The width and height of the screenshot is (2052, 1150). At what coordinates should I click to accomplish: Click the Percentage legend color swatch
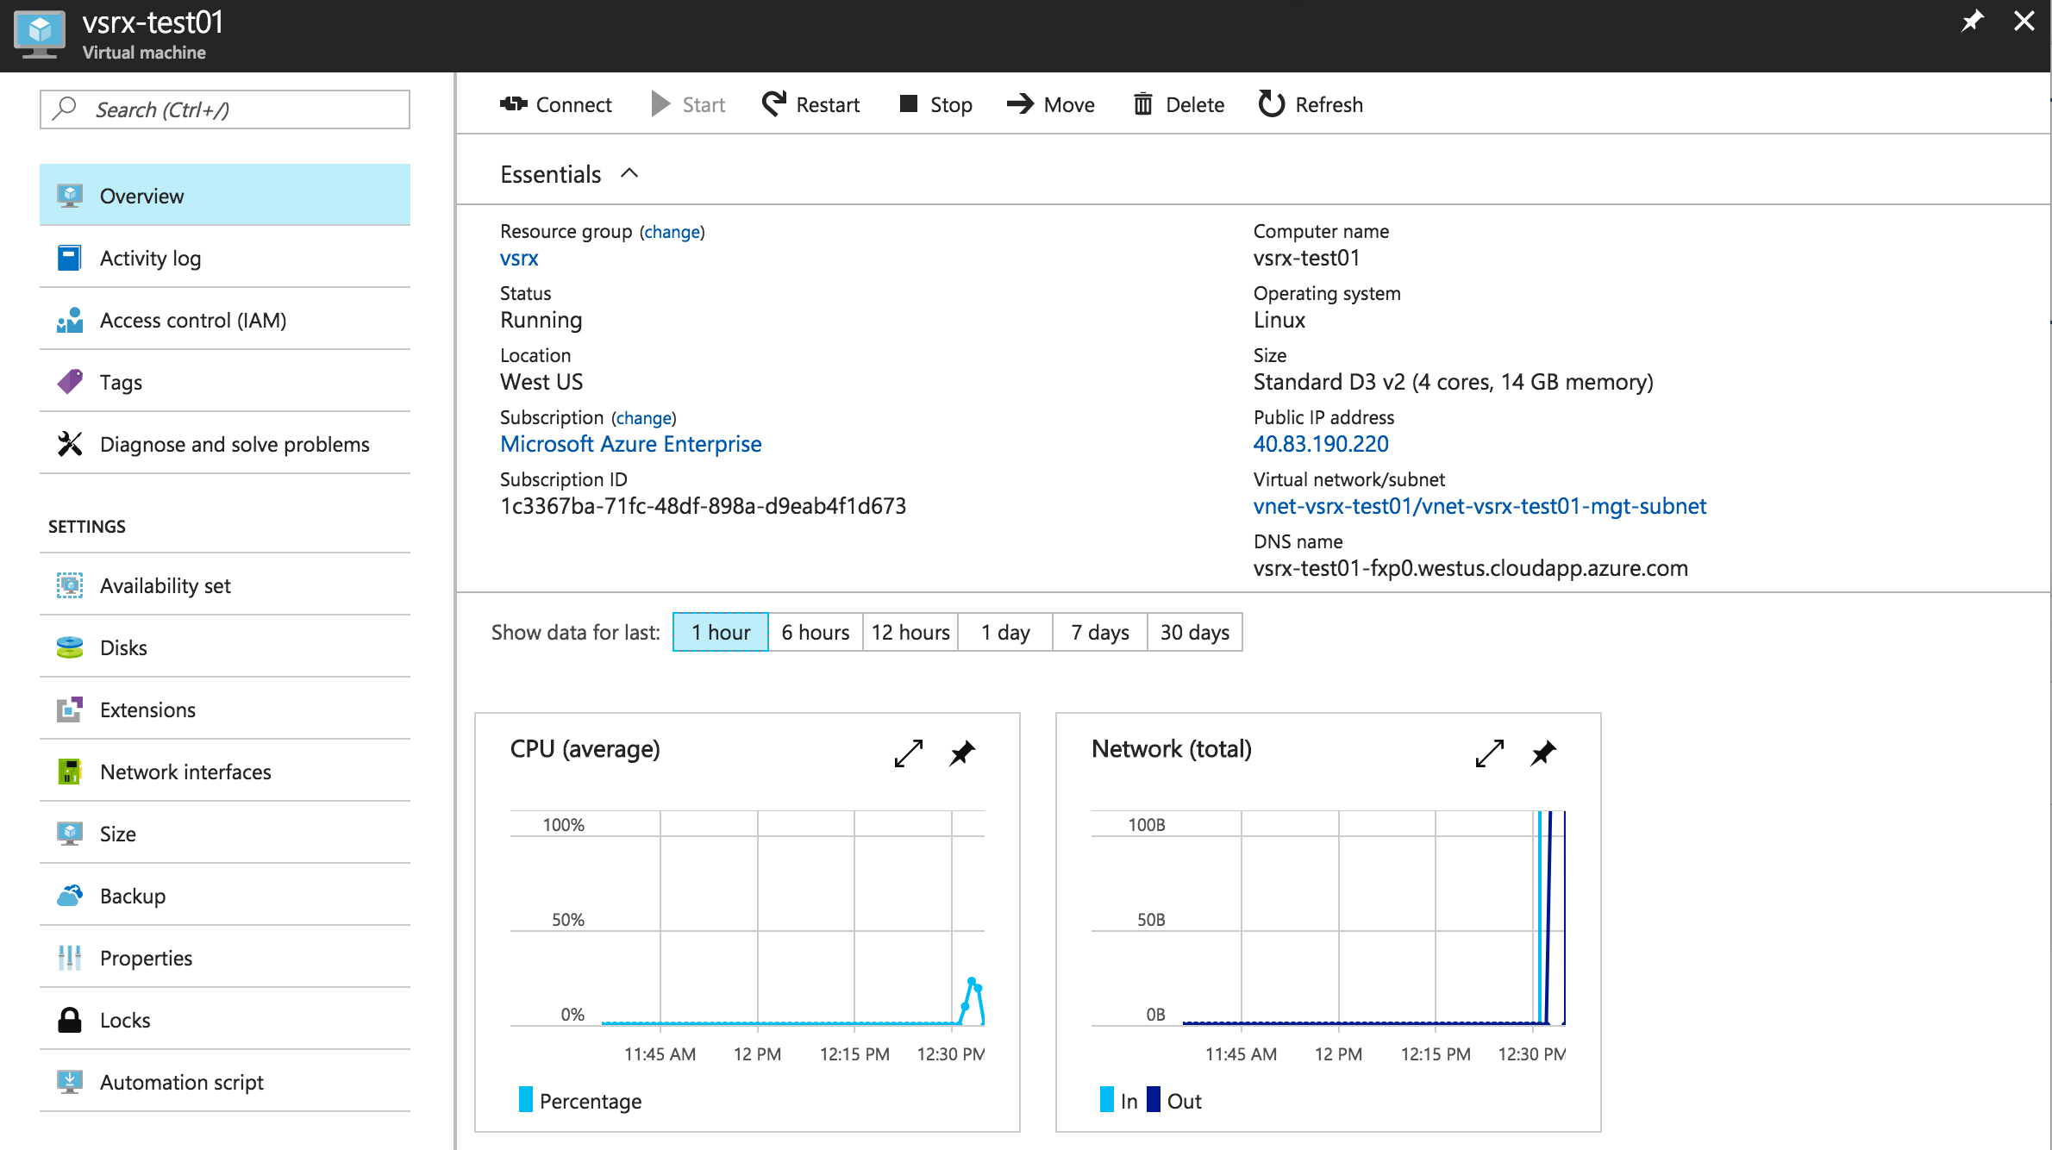pyautogui.click(x=525, y=1100)
